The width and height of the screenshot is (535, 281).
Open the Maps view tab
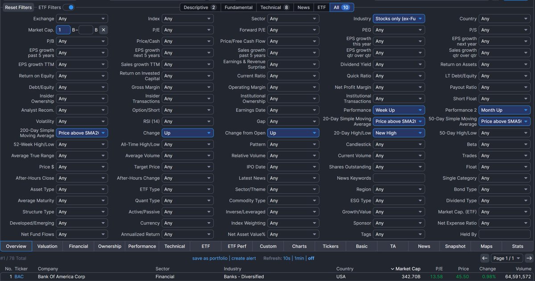coord(486,246)
